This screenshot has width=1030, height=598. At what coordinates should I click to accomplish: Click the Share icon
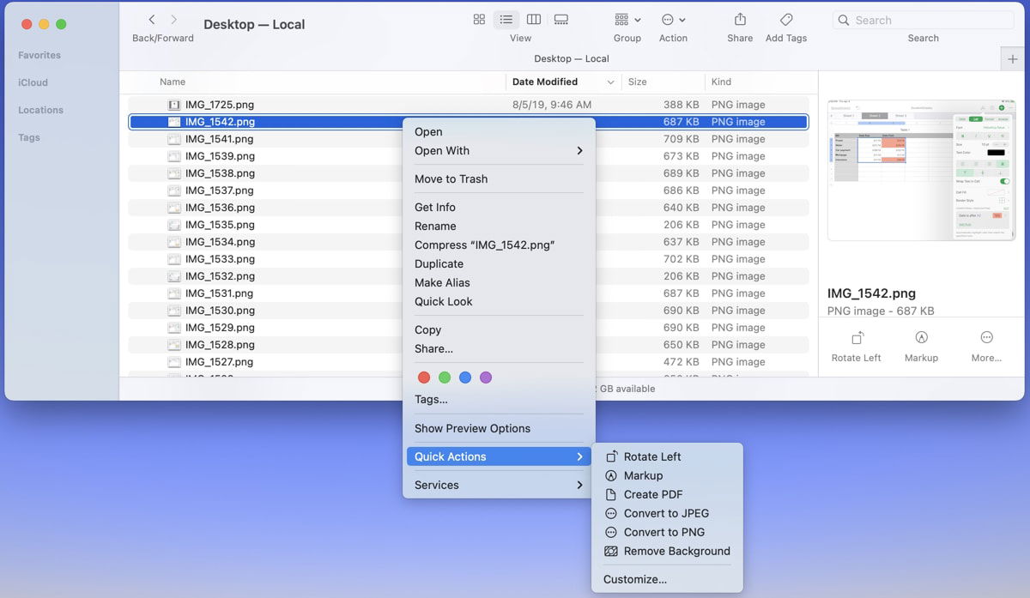pyautogui.click(x=738, y=19)
